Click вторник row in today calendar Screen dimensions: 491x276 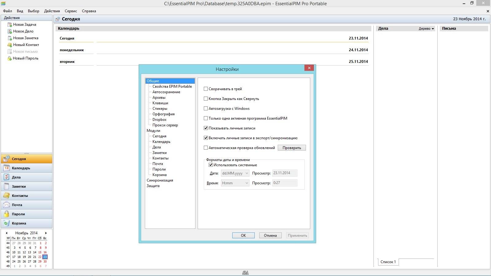point(214,62)
